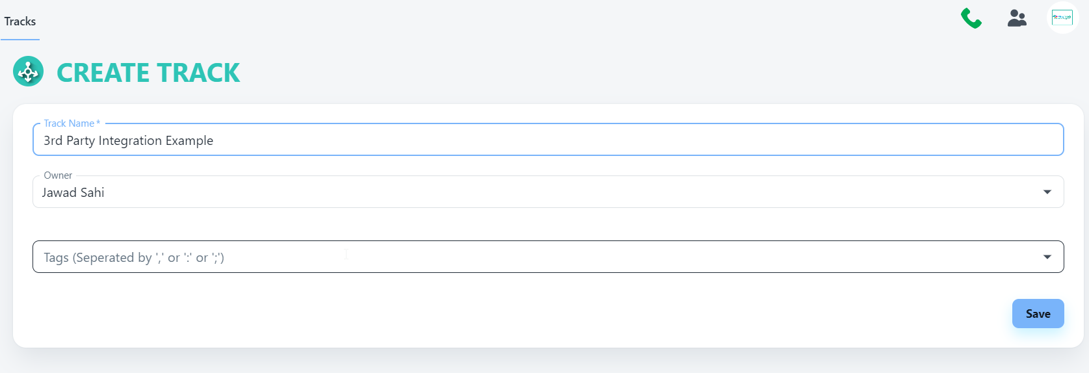
Task: Open the profile avatar logo
Action: (x=1062, y=18)
